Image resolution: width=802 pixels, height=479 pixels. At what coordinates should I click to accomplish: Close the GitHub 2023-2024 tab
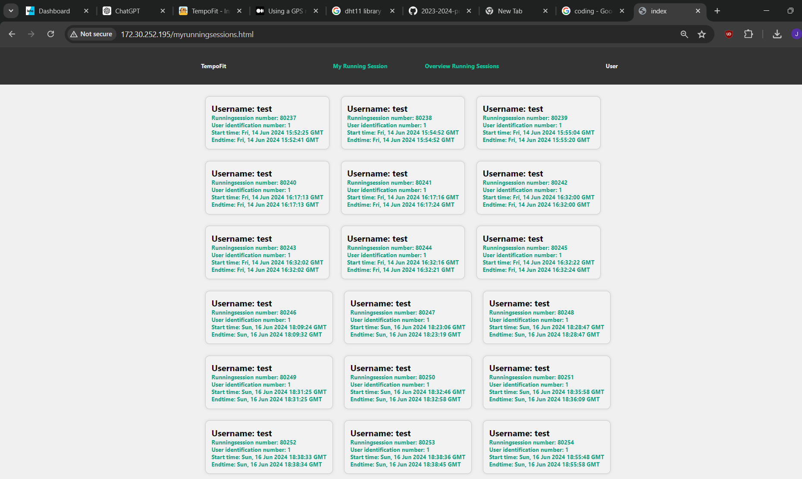[x=469, y=11]
